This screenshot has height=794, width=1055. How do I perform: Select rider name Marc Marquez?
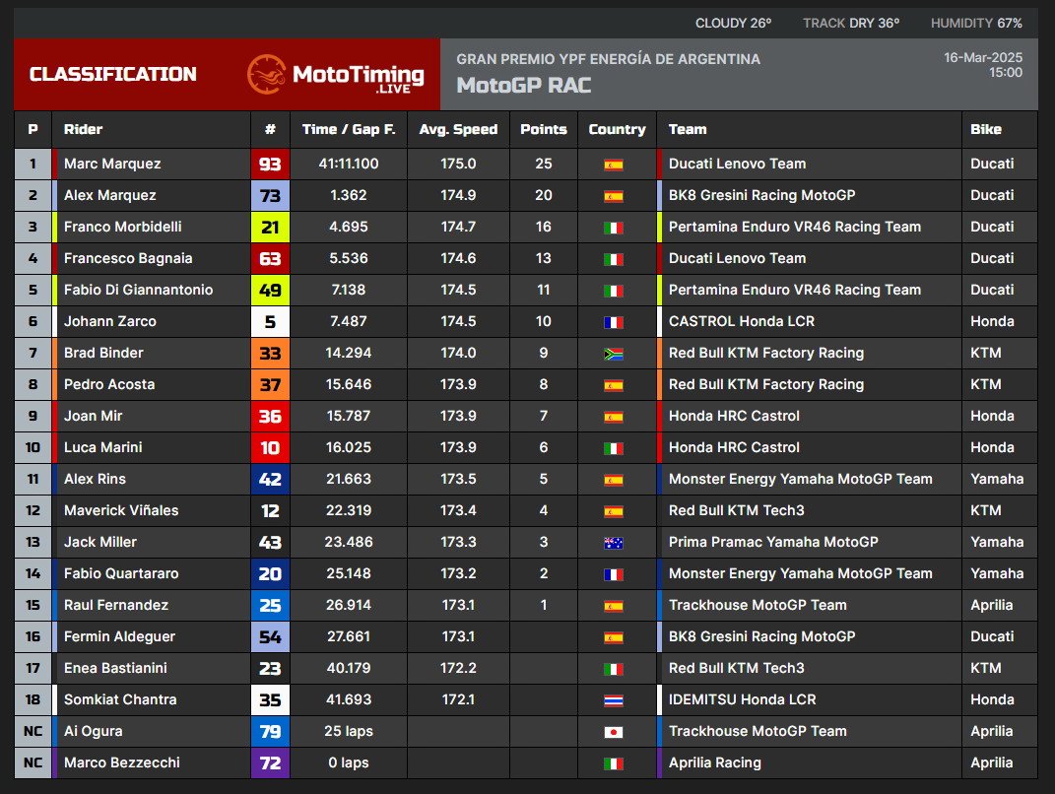pyautogui.click(x=112, y=165)
